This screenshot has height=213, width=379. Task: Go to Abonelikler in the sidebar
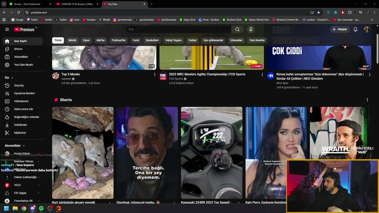[x=23, y=57]
